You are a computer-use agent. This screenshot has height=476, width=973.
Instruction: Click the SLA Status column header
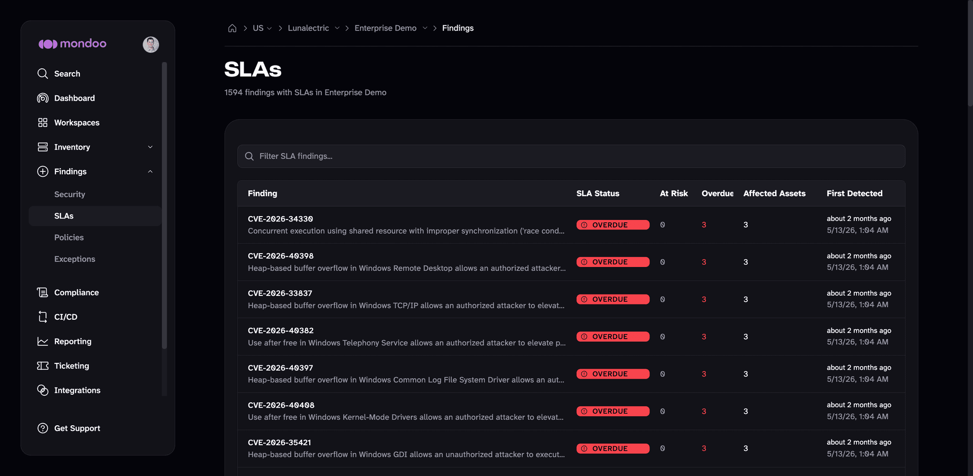(x=598, y=193)
